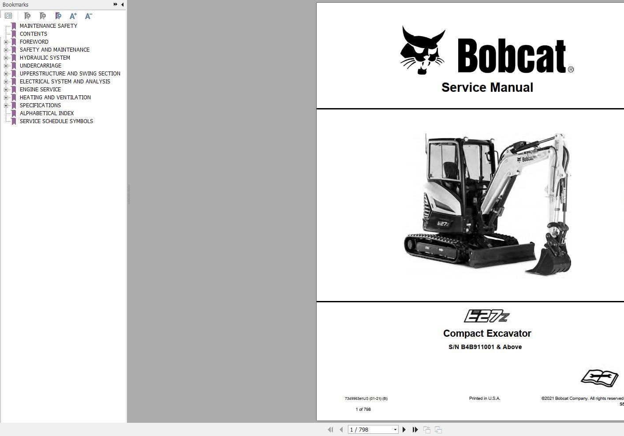
Task: Click the add new bookmark icon
Action: (42, 16)
